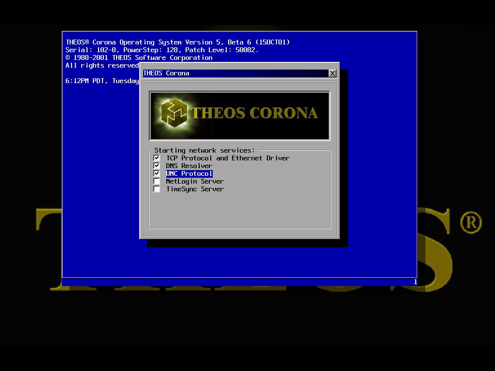The width and height of the screenshot is (495, 371).
Task: Click the THEOS CORONA banner text
Action: coord(254,113)
